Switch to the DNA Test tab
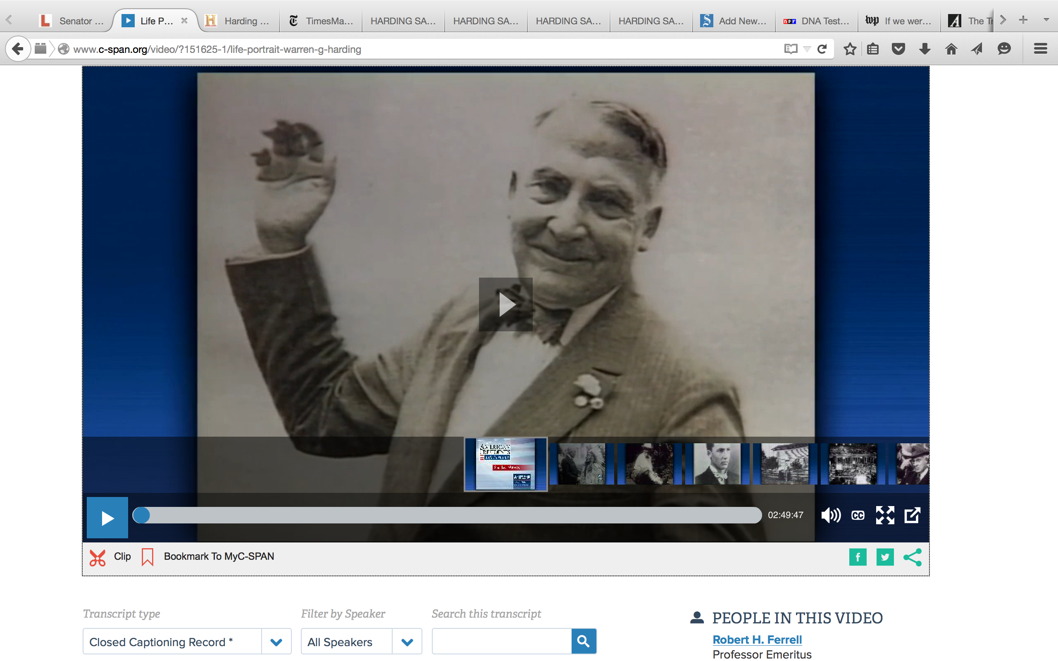This screenshot has height=661, width=1058. click(x=816, y=21)
